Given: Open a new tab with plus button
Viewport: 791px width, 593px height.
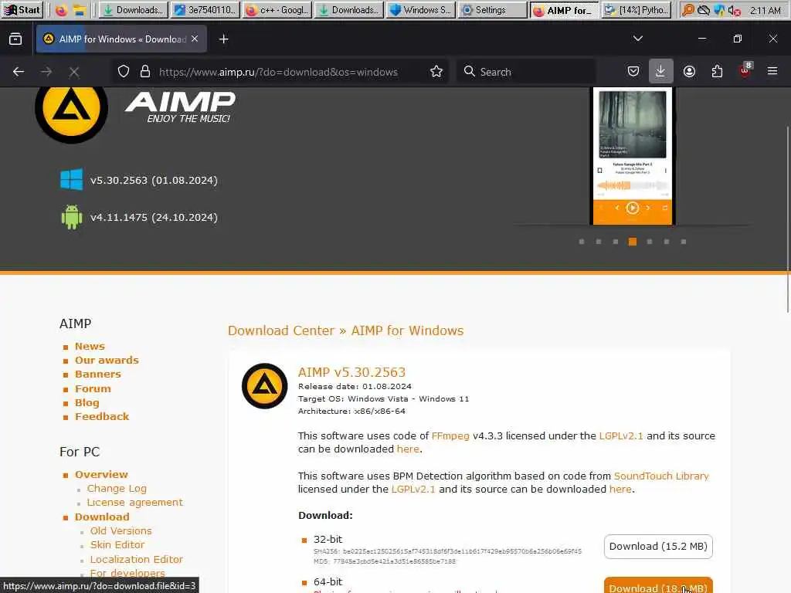Looking at the screenshot, I should (223, 39).
